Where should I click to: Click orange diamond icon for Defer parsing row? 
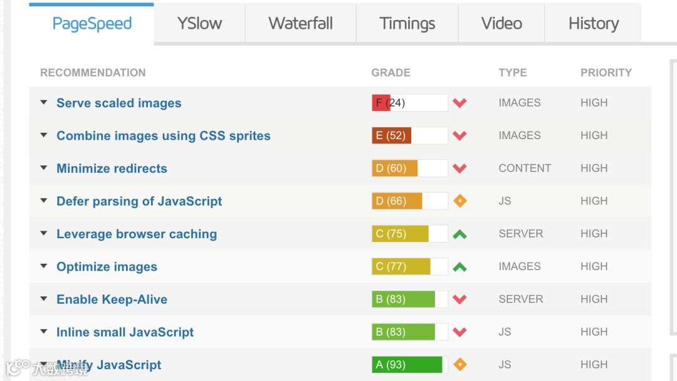[459, 201]
